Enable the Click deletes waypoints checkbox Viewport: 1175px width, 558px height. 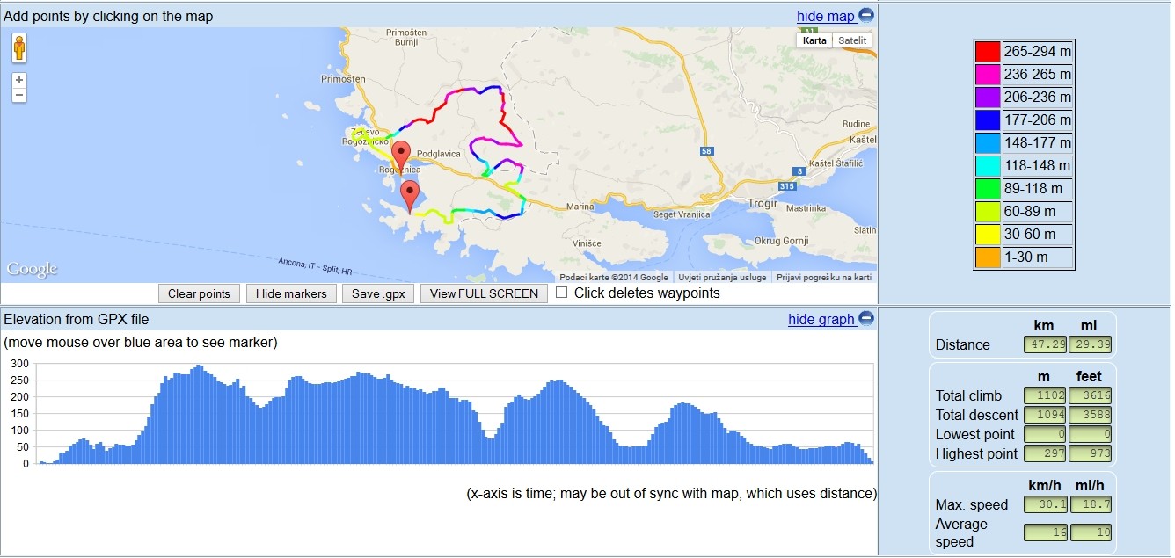562,293
